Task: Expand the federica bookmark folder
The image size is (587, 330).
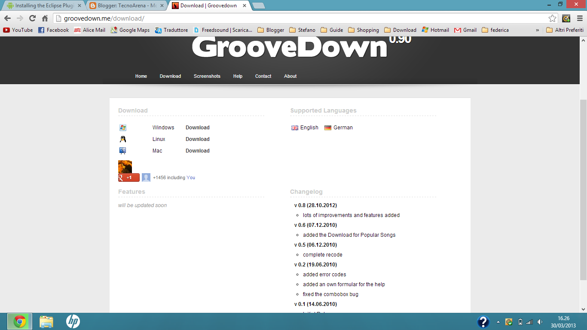Action: (x=495, y=30)
